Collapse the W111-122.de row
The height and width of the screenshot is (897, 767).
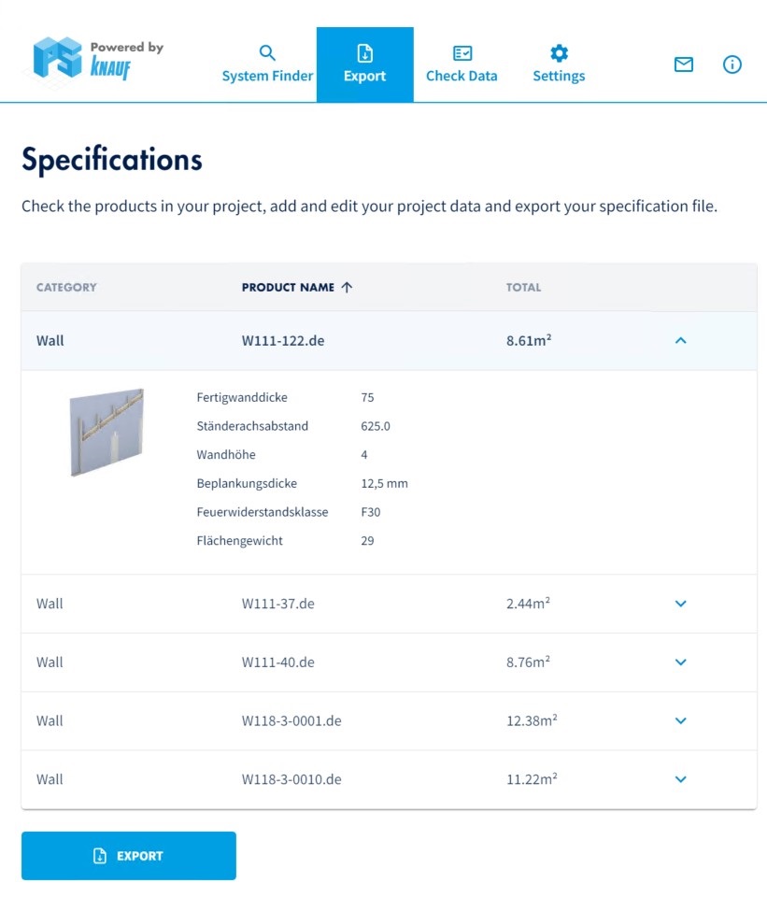680,341
